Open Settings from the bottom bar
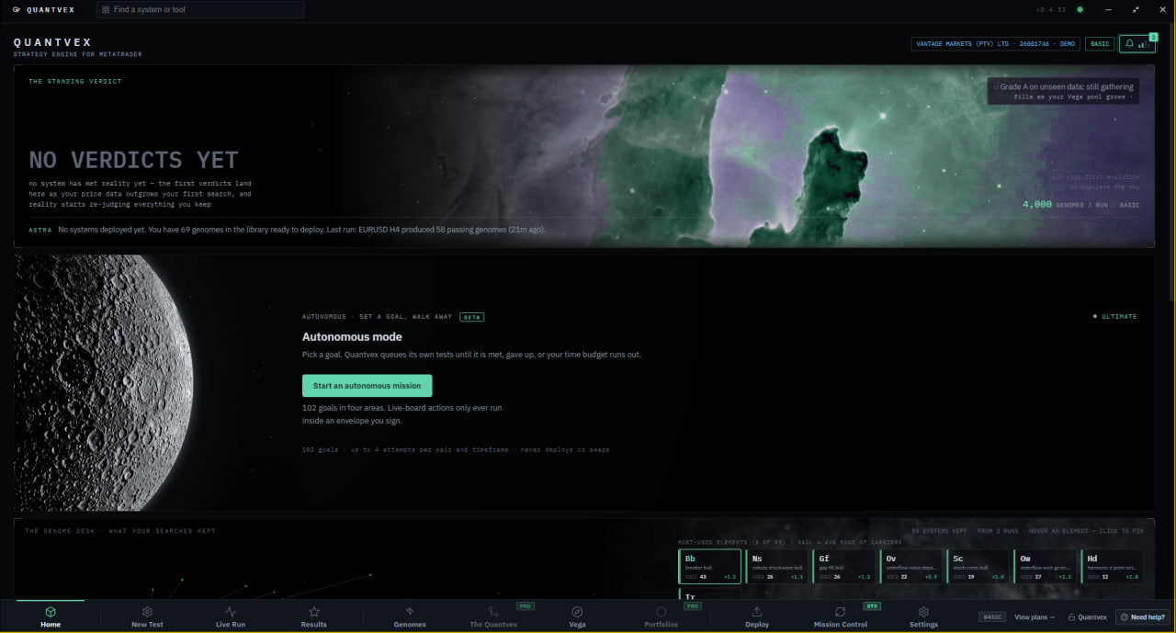The width and height of the screenshot is (1176, 633). click(x=924, y=616)
